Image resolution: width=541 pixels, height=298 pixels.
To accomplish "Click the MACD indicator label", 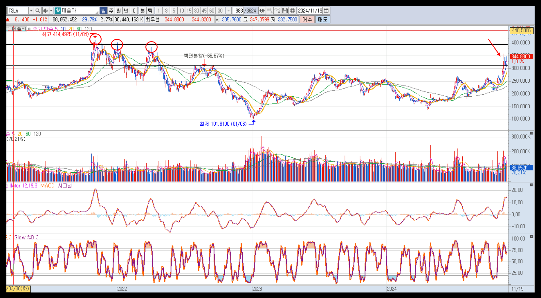I will click(47, 186).
